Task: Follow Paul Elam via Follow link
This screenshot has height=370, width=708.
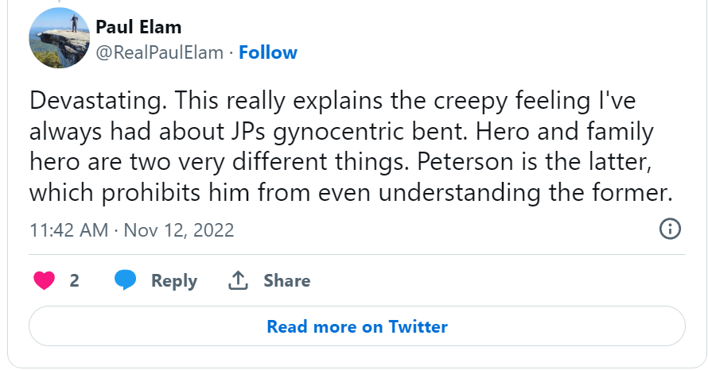Action: coord(268,53)
